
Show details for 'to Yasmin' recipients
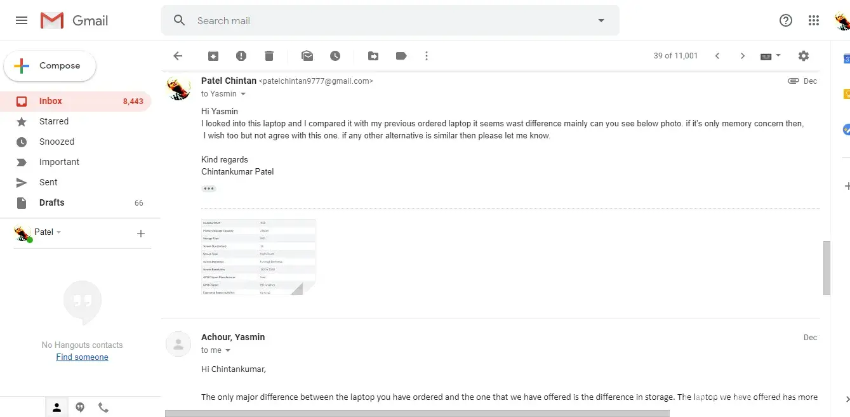point(243,94)
